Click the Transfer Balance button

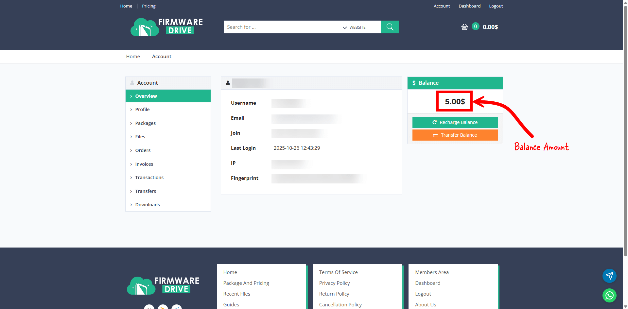pyautogui.click(x=455, y=135)
